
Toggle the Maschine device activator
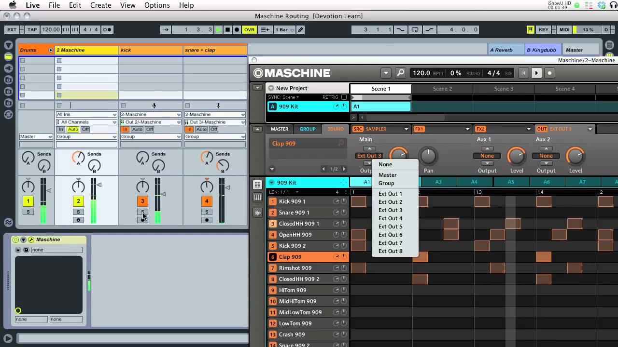[15, 240]
